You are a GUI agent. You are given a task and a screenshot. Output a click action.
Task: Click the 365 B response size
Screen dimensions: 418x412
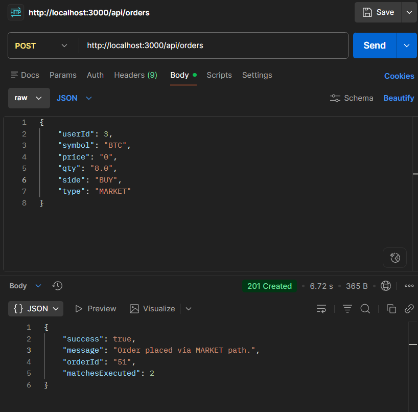(x=357, y=286)
